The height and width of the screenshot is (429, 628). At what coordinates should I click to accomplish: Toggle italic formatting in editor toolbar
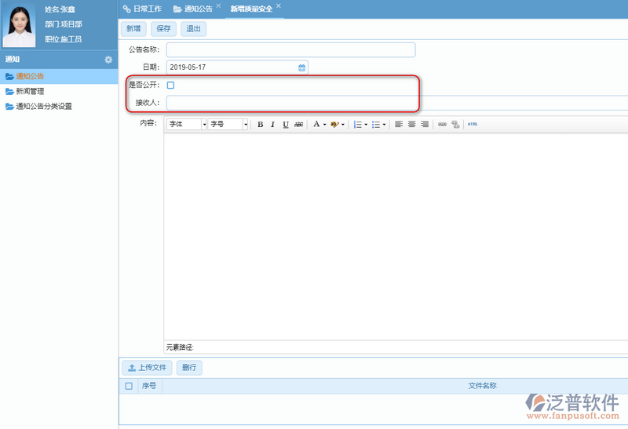tap(273, 125)
